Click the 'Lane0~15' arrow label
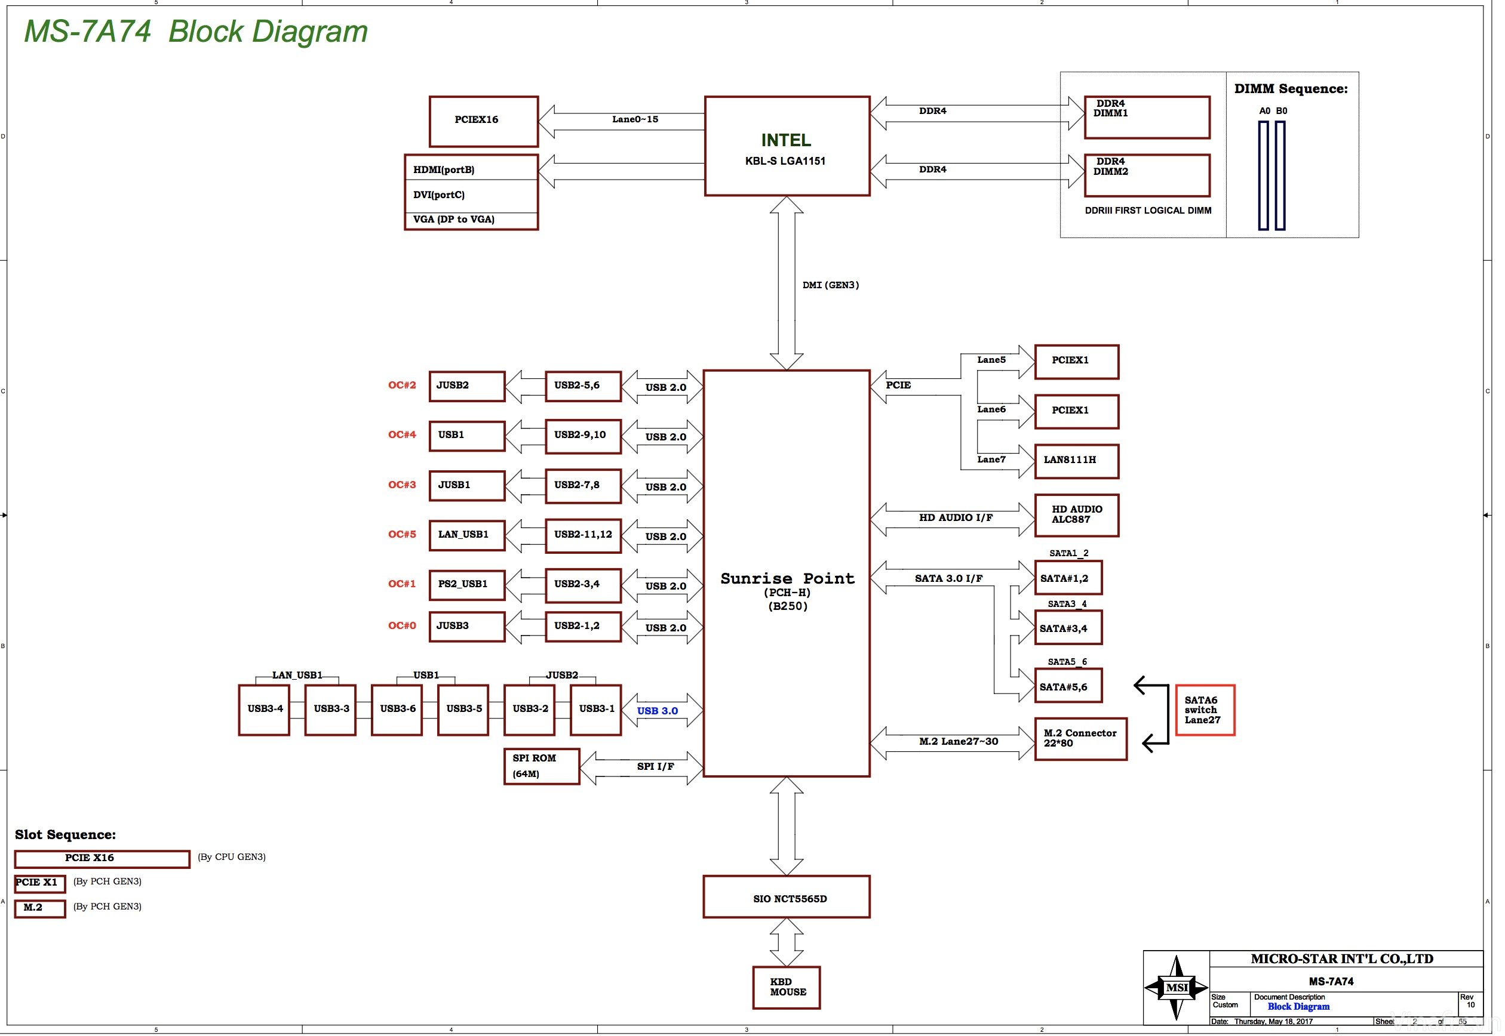The width and height of the screenshot is (1505, 1036). (x=635, y=119)
